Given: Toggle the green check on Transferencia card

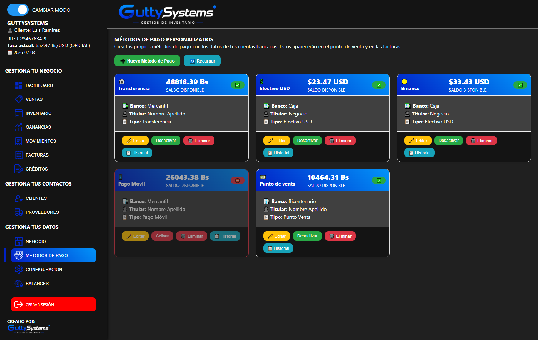Looking at the screenshot, I should (x=238, y=85).
